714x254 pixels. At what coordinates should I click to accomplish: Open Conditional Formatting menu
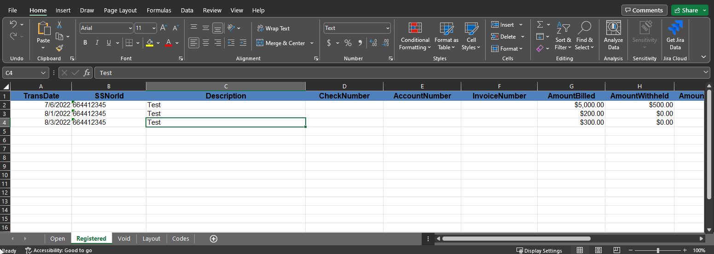415,36
